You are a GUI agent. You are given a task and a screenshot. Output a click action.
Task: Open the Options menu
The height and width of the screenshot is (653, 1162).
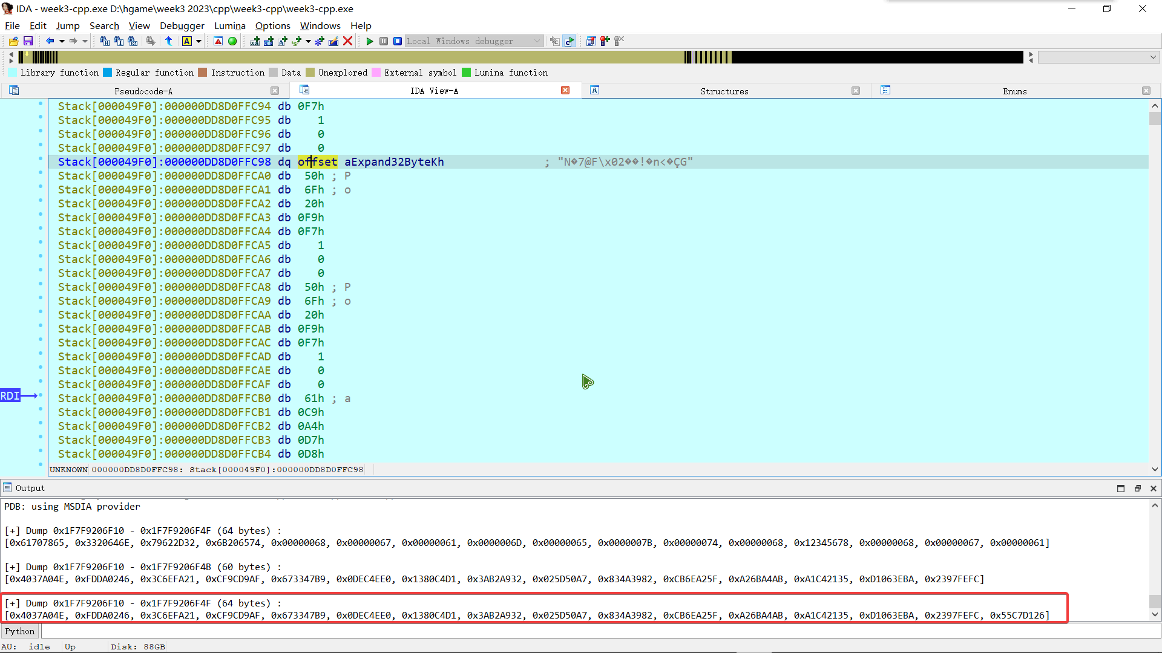(x=273, y=25)
